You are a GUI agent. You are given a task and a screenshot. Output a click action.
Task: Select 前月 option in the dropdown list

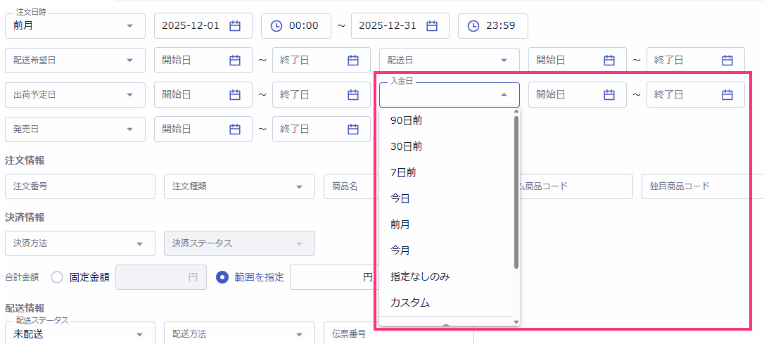point(400,224)
